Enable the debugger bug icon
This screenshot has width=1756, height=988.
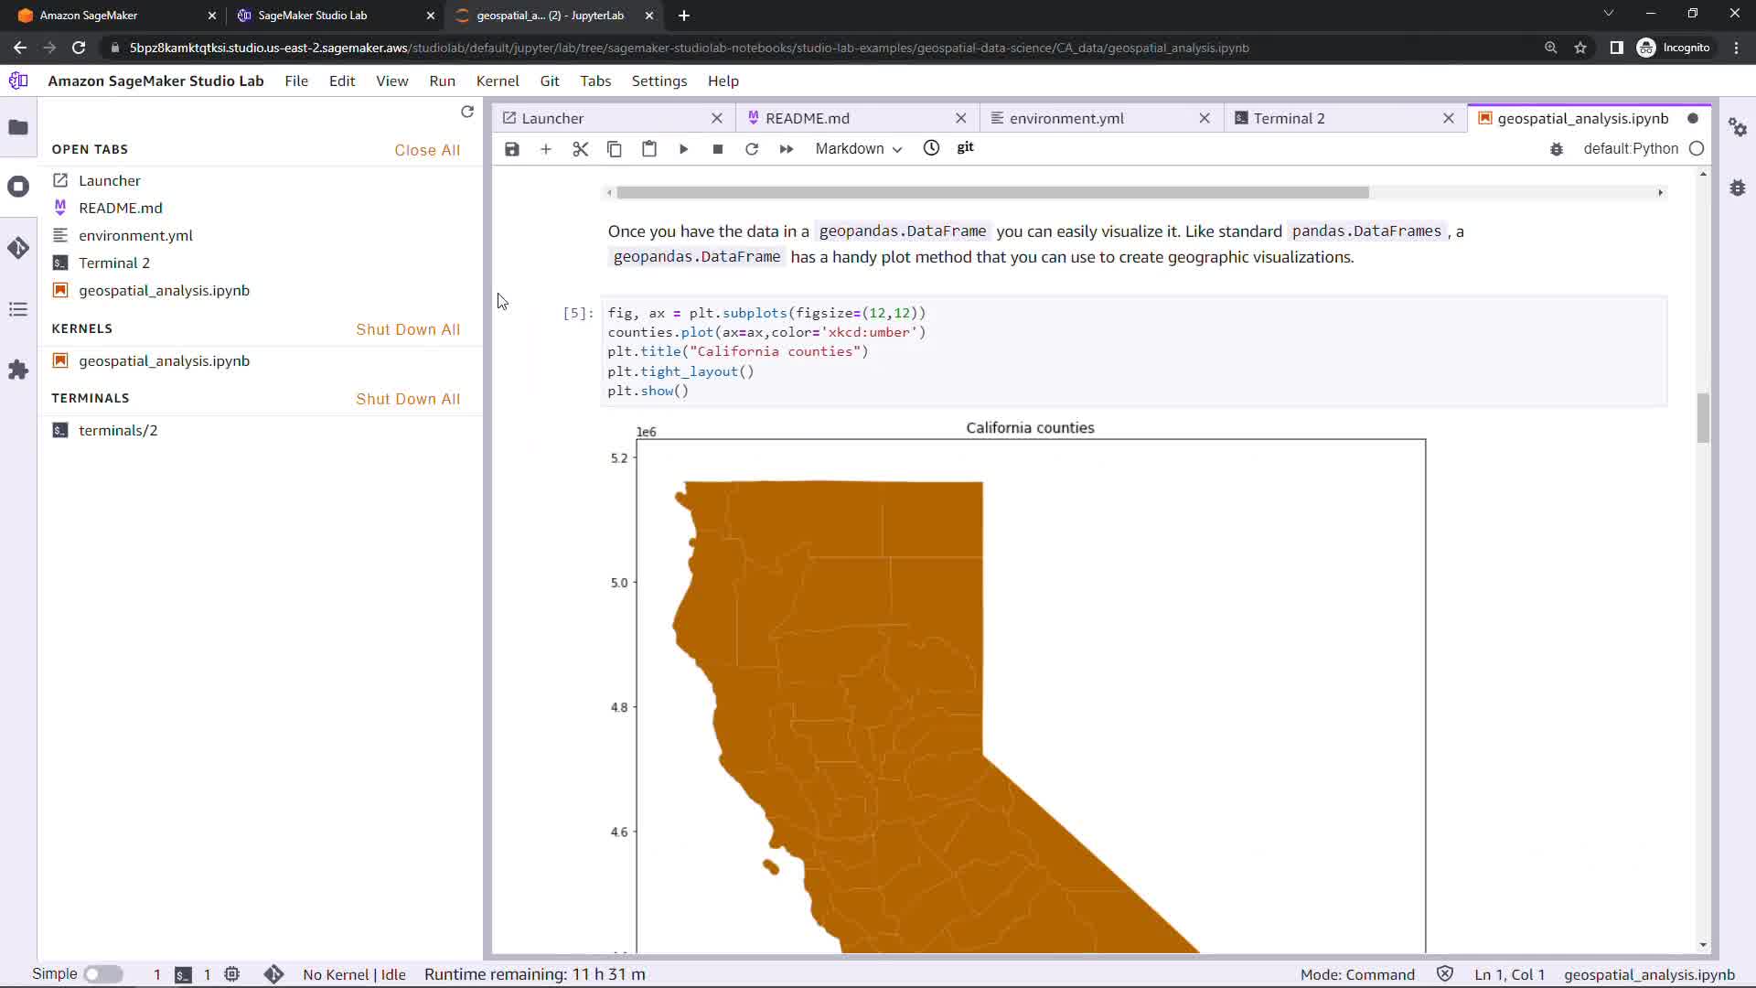(x=1557, y=148)
